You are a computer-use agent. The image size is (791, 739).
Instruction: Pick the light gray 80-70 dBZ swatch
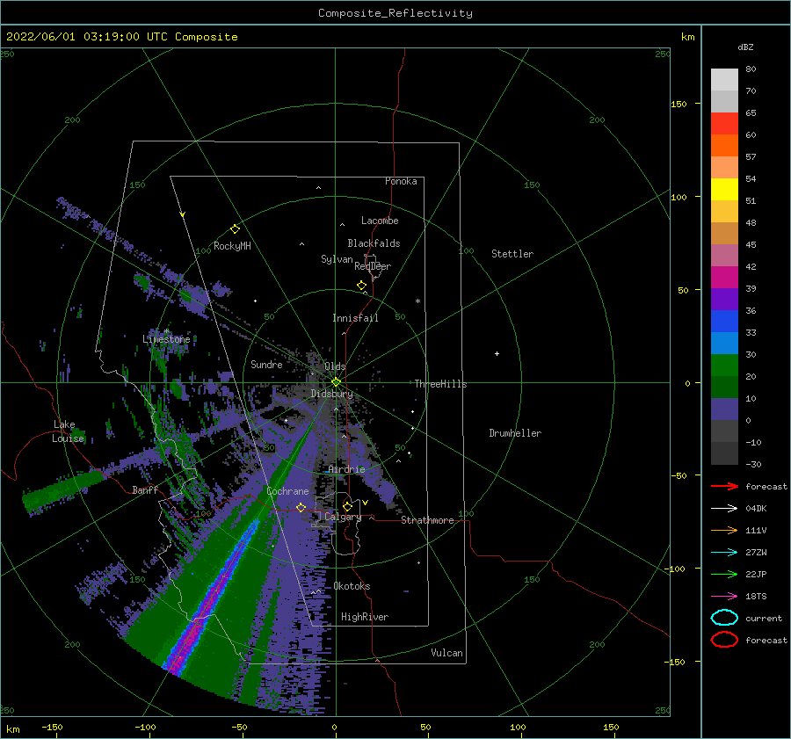[724, 80]
